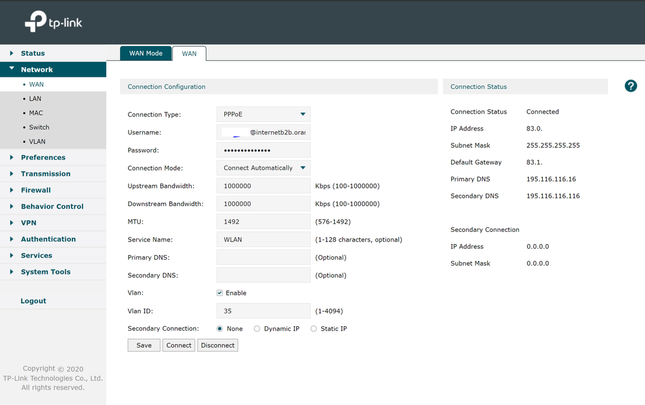Click the Save button

coord(144,346)
